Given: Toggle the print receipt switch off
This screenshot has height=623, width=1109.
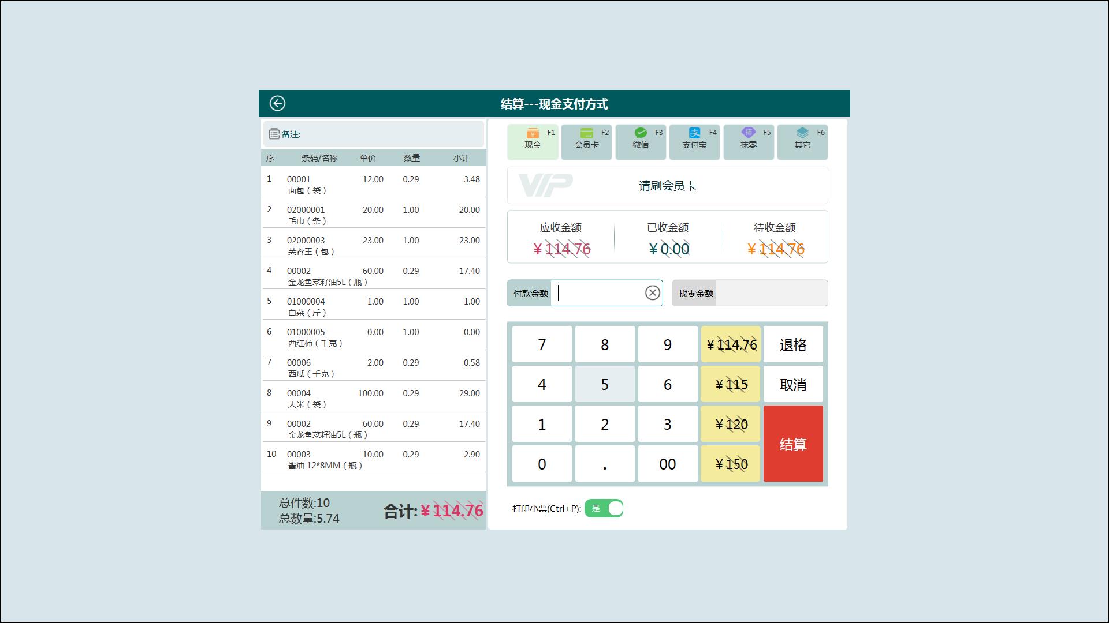Looking at the screenshot, I should pos(604,508).
